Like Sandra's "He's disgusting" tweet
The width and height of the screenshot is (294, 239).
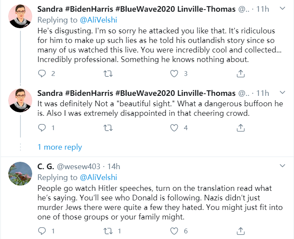pos(174,74)
